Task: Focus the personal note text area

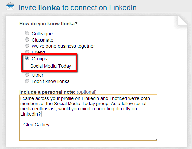Action: pyautogui.click(x=88, y=118)
